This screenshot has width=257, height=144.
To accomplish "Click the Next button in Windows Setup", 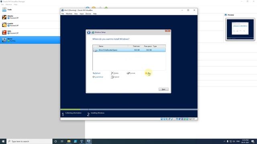I will (163, 89).
